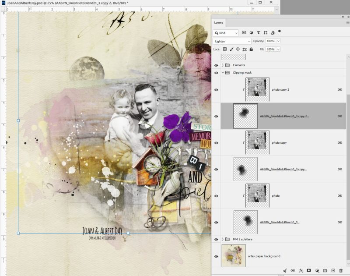Click the artsy paper background thumbnail
Screen dimensions: 350x276
click(234, 255)
